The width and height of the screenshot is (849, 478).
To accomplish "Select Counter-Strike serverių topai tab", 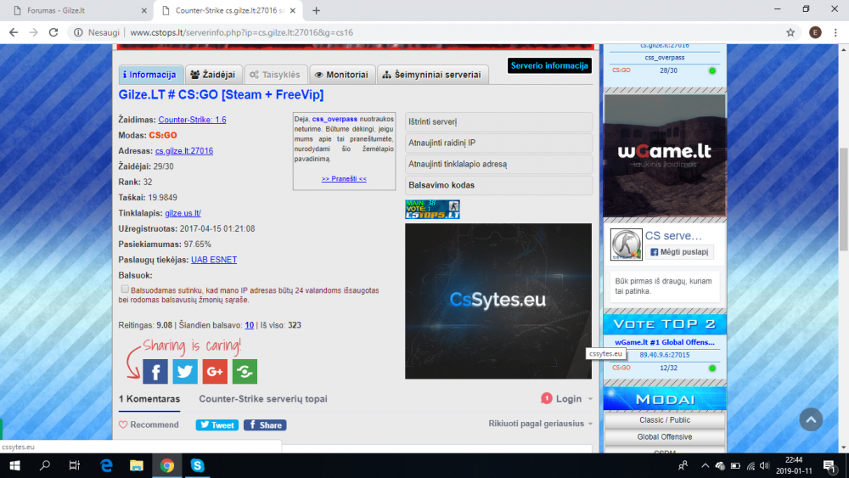I will tap(263, 399).
